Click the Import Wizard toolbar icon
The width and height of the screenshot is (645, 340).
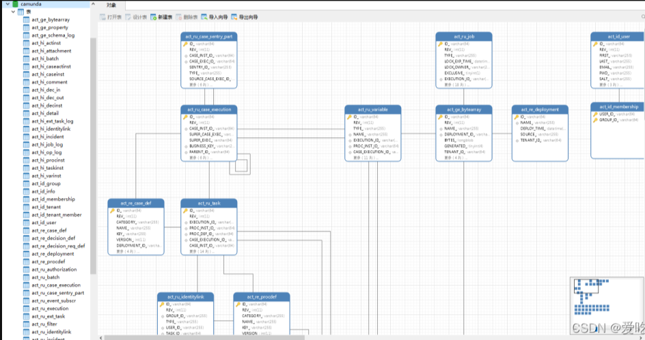click(204, 17)
